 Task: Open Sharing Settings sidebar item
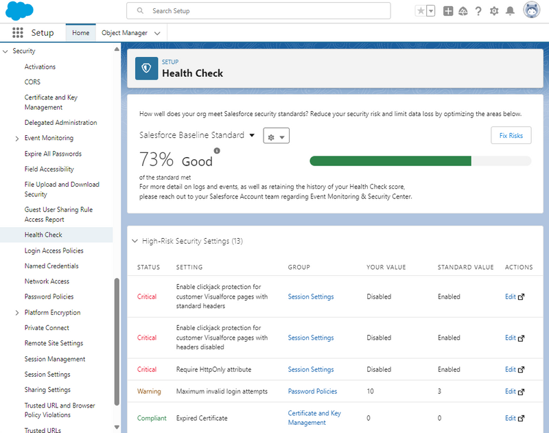[x=47, y=390]
